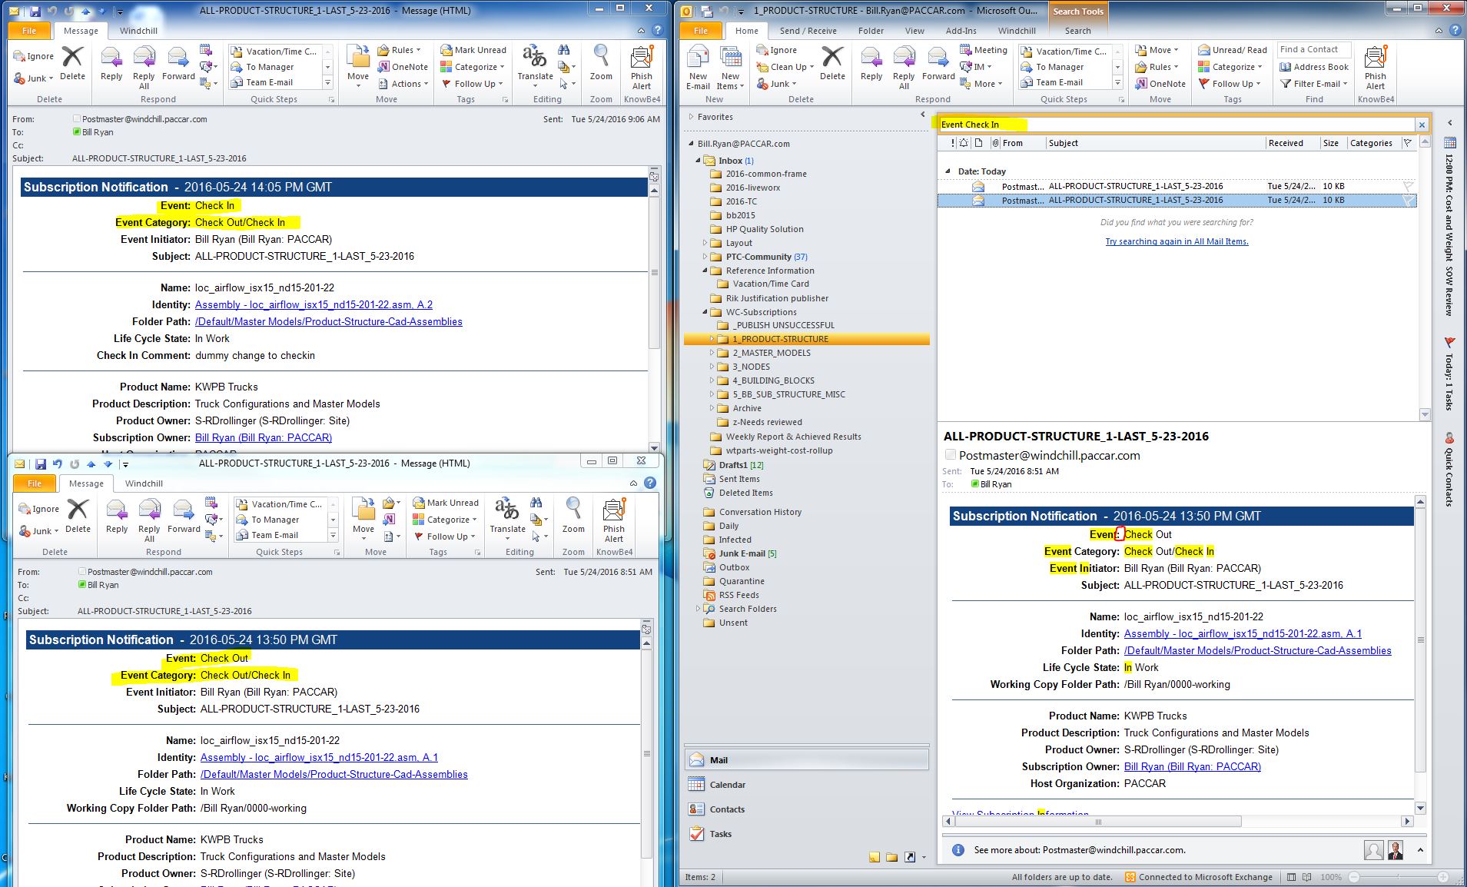This screenshot has height=887, width=1467.
Task: Switch to Send / Receive tab
Action: coord(808,31)
